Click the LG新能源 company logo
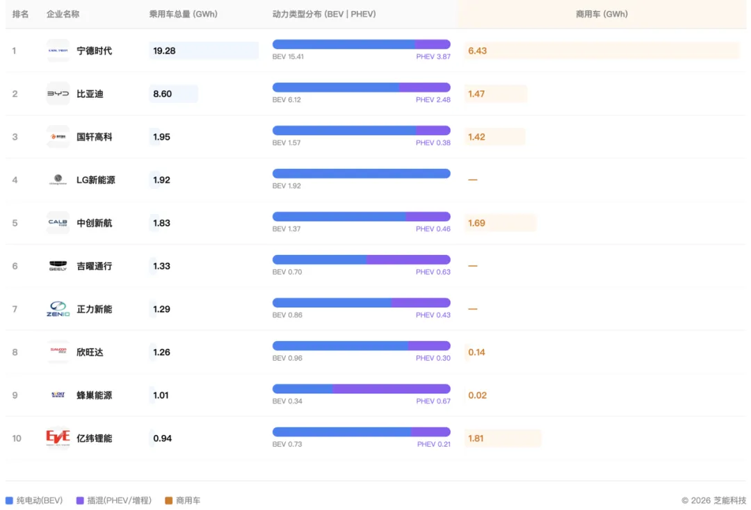The width and height of the screenshot is (751, 510). pyautogui.click(x=58, y=180)
